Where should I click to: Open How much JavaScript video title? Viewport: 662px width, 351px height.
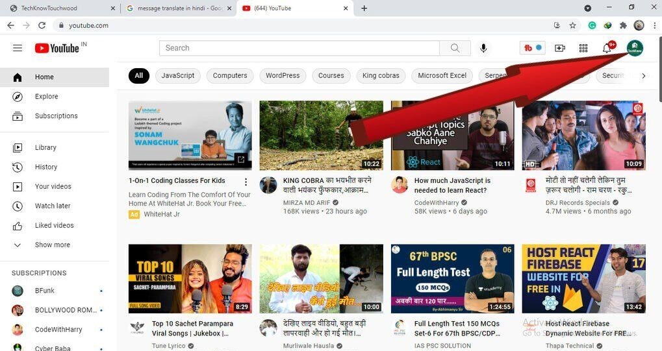[452, 185]
